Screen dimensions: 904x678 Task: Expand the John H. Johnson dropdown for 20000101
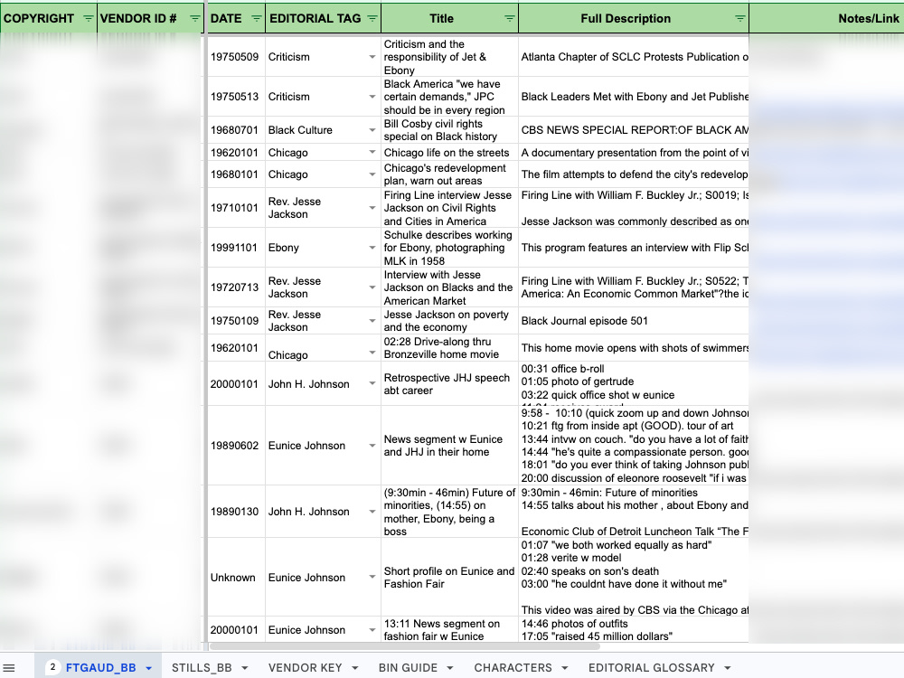[x=372, y=384]
